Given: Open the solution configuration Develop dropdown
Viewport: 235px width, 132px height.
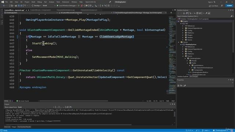Looking at the screenshot, I should pyautogui.click(x=37, y=6).
